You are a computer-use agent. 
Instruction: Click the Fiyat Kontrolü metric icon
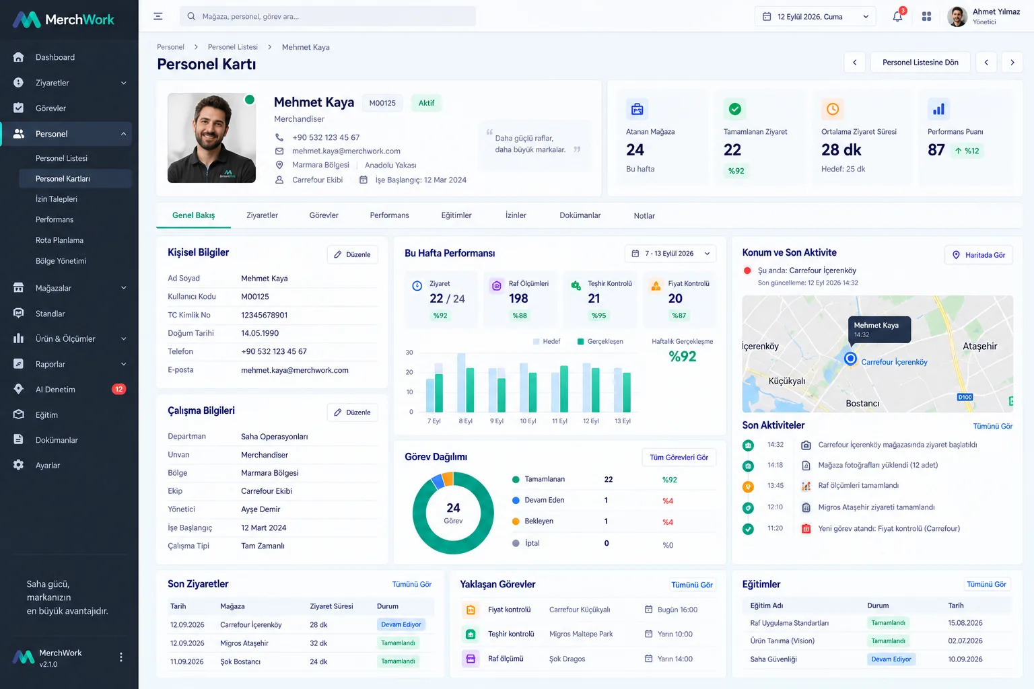656,286
